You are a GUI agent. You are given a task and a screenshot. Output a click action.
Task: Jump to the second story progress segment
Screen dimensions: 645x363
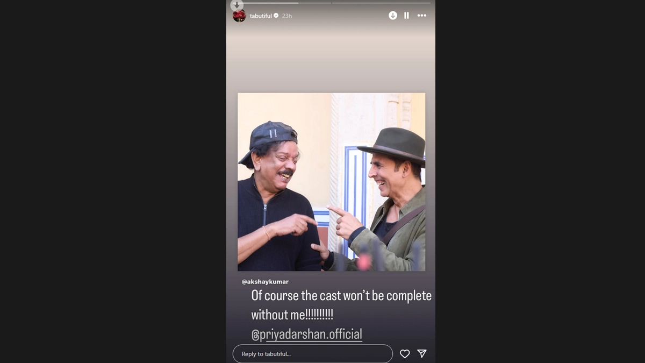381,3
